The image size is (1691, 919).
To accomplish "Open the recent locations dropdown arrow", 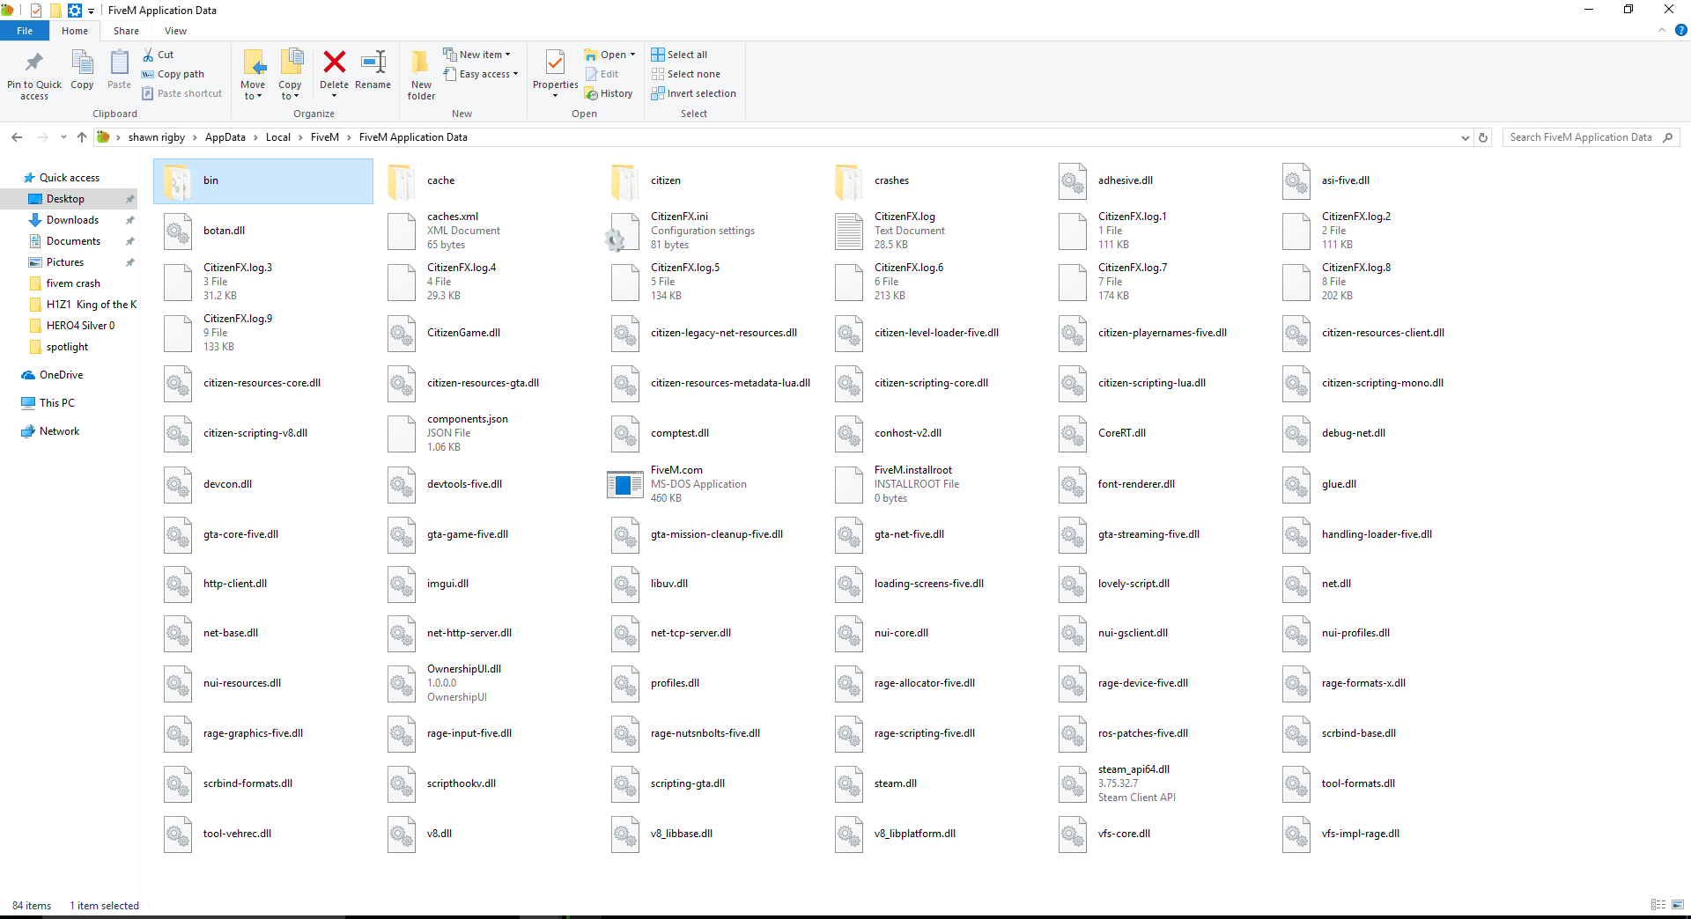I will (x=63, y=137).
